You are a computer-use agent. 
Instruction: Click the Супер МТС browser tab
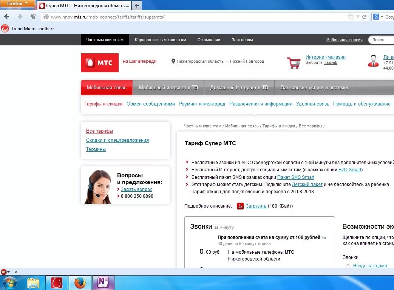coord(84,6)
